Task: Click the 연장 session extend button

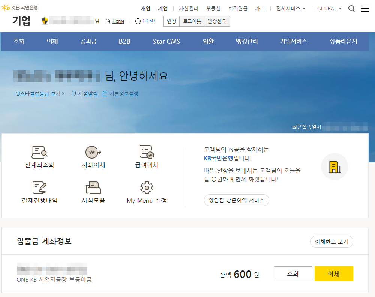Action: [172, 21]
